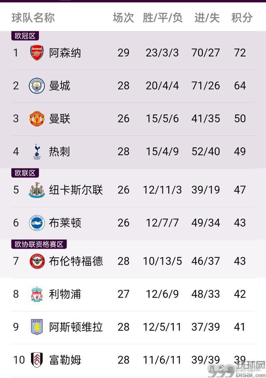The height and width of the screenshot is (378, 266).
Task: Click the Brentford bee crest
Action: click(x=37, y=261)
